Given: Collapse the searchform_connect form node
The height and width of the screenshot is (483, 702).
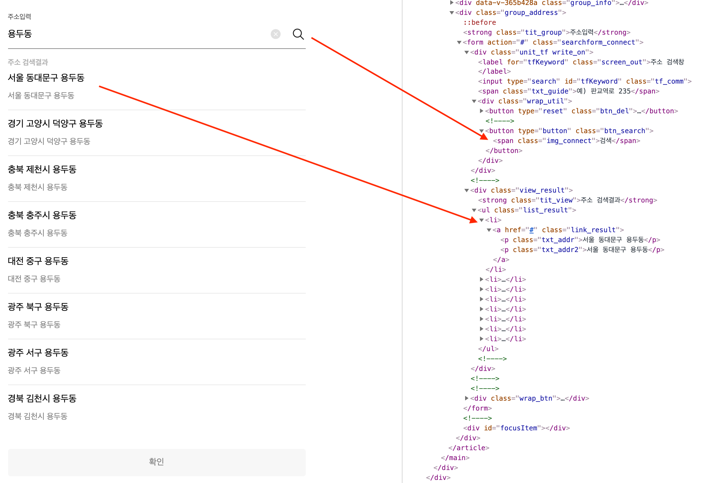Looking at the screenshot, I should [459, 43].
